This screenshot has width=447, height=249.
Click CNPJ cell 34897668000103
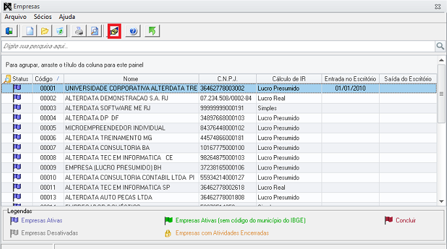point(227,118)
